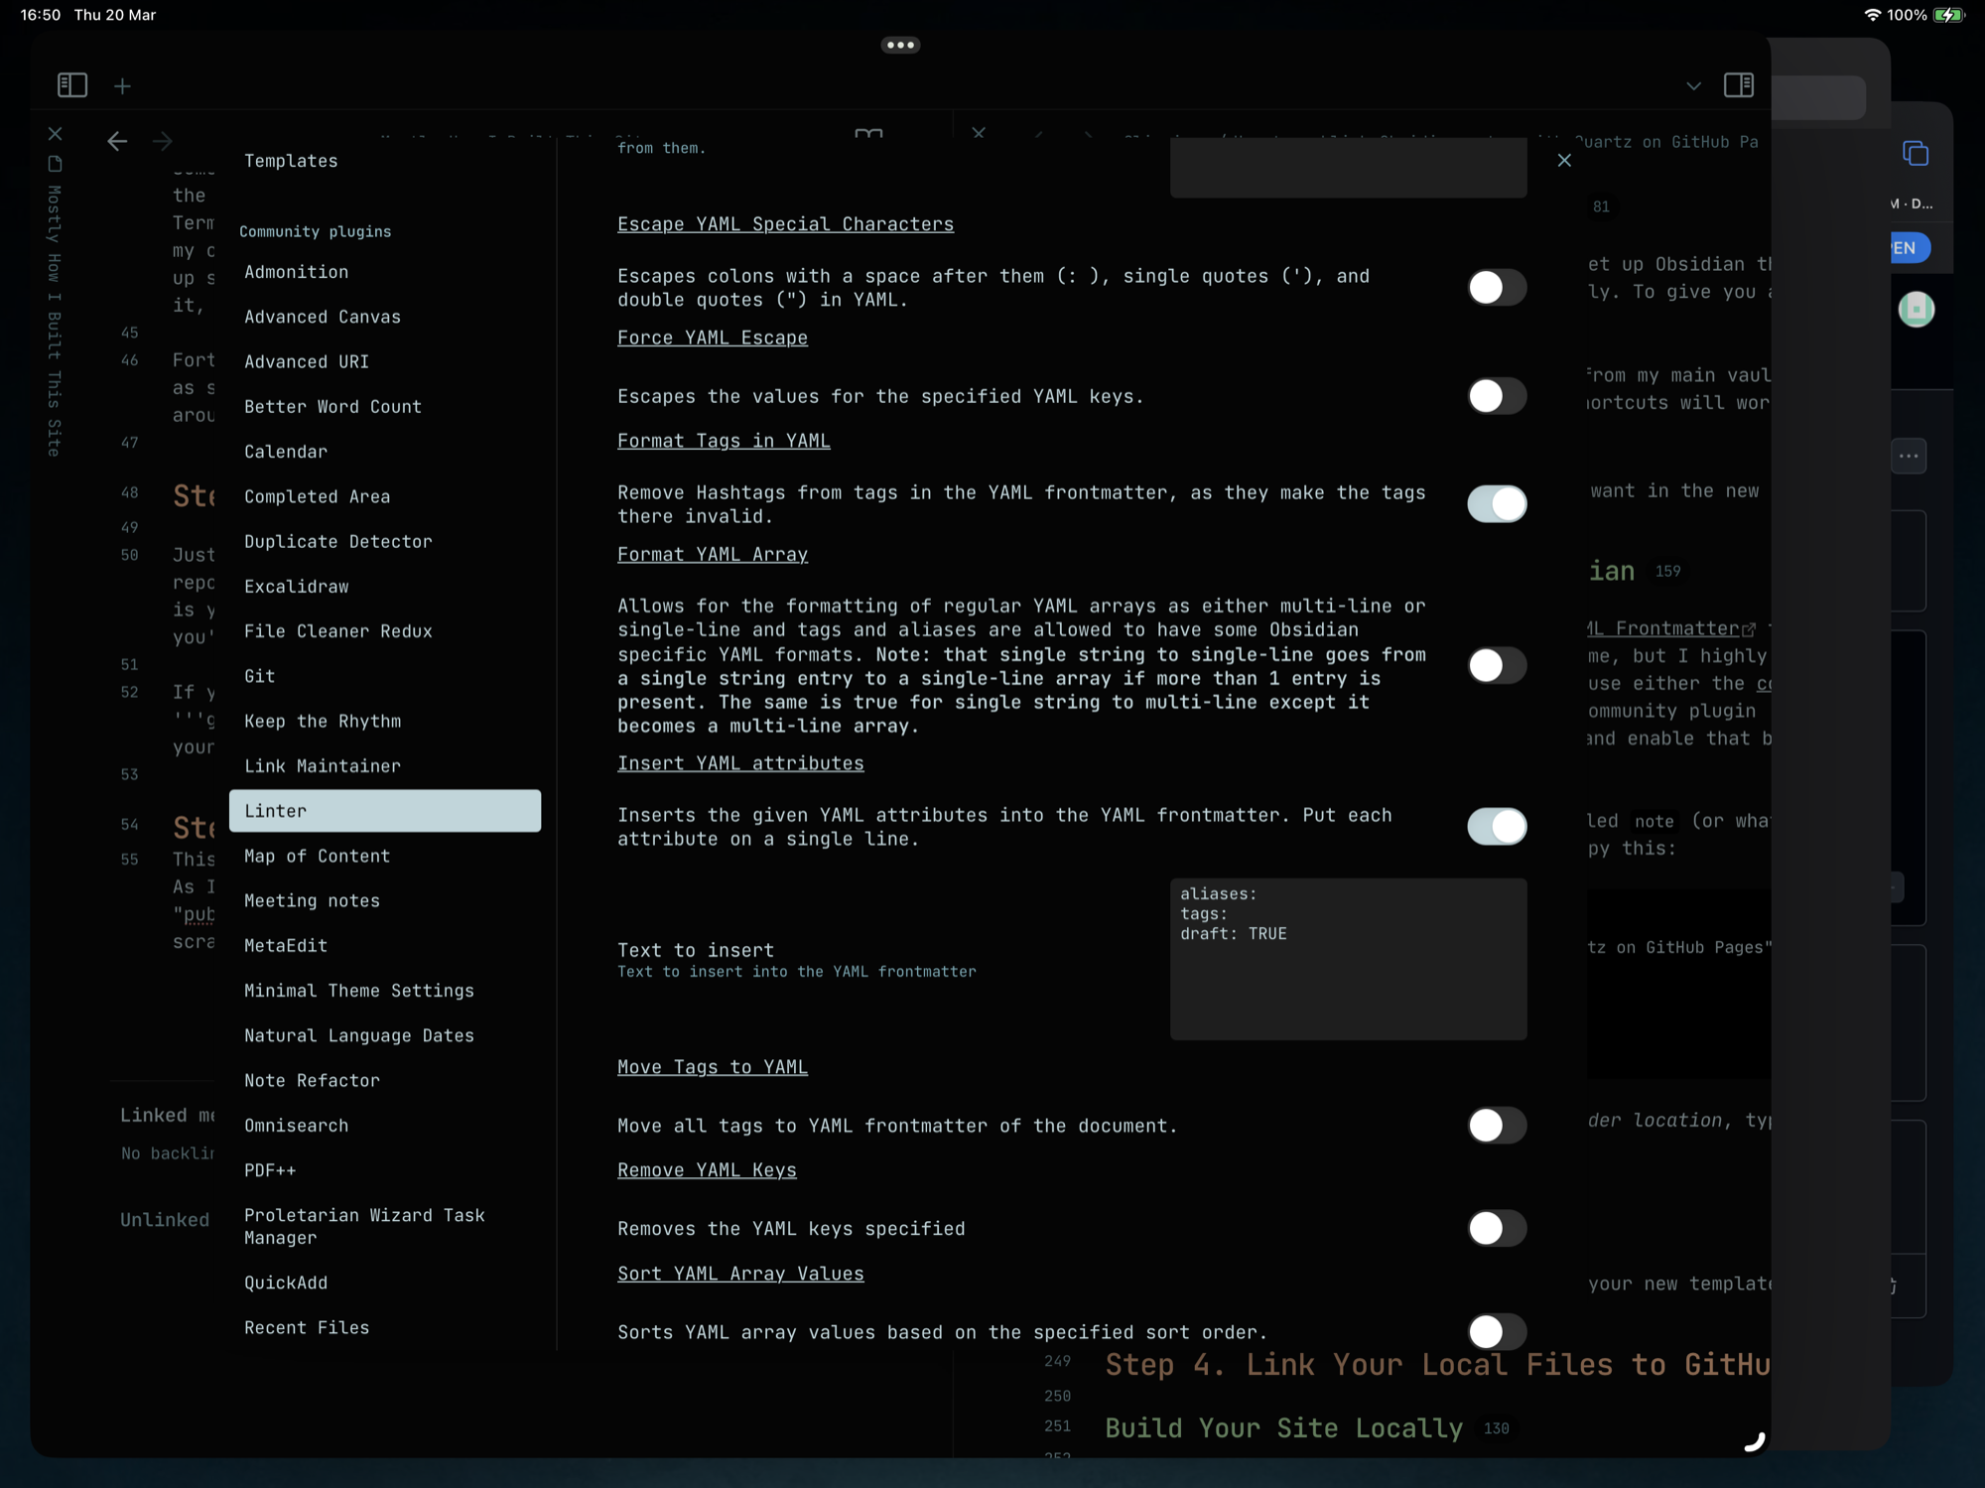The height and width of the screenshot is (1488, 1985).
Task: Disable Format Tags in YAML toggle
Action: 1496,504
